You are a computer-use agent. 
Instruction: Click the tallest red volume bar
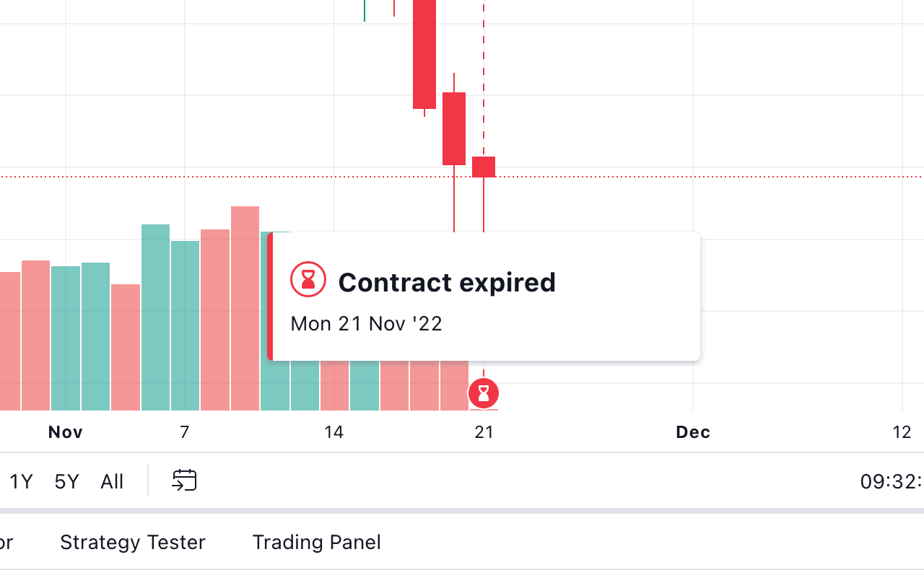tap(245, 307)
